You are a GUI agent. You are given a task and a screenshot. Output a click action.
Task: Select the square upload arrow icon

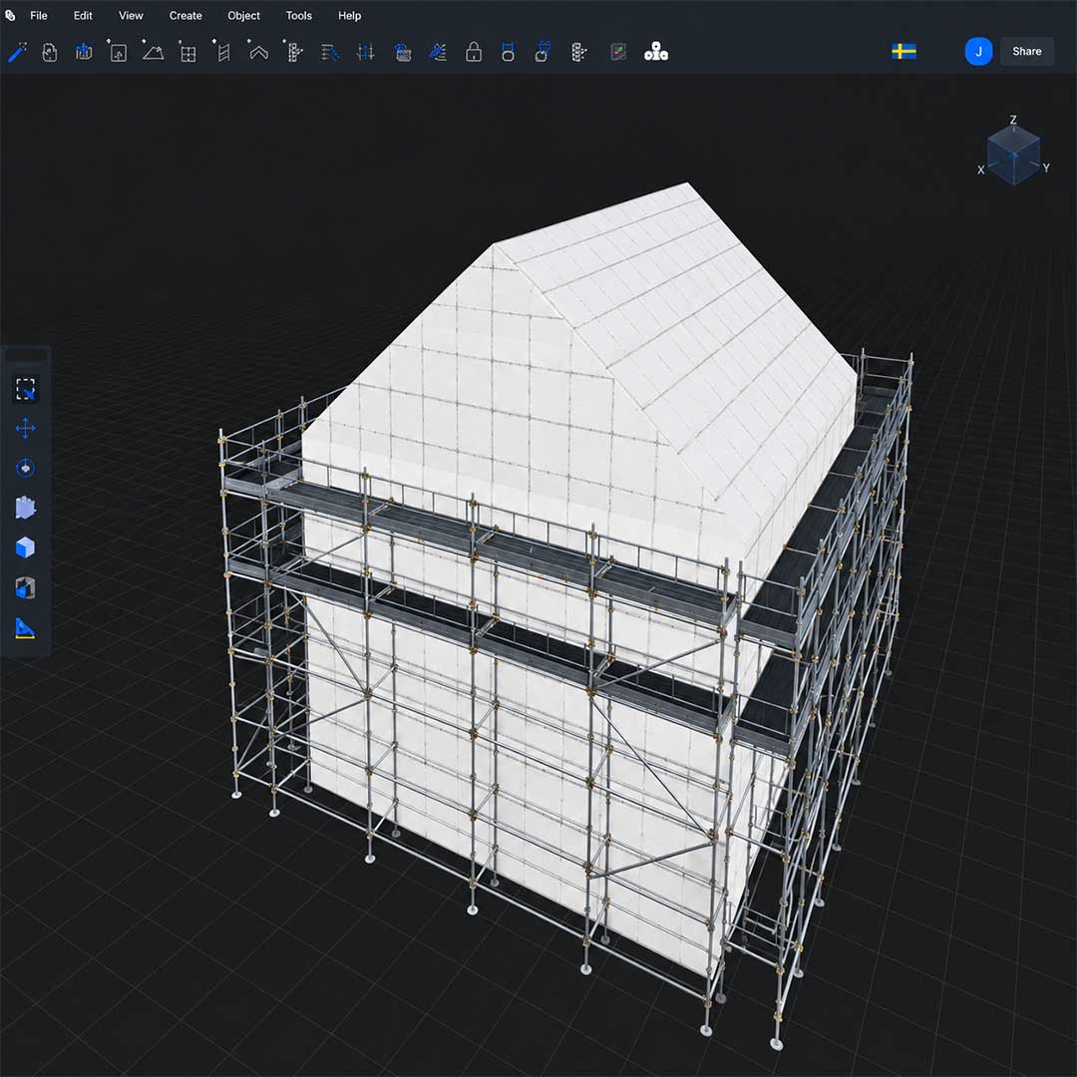point(118,52)
